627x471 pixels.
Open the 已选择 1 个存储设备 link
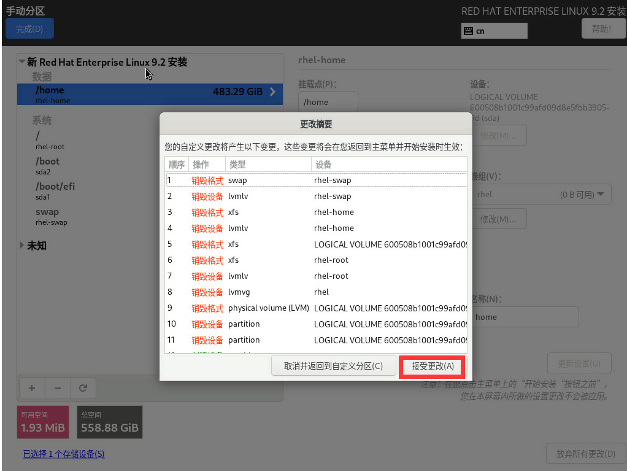point(63,454)
